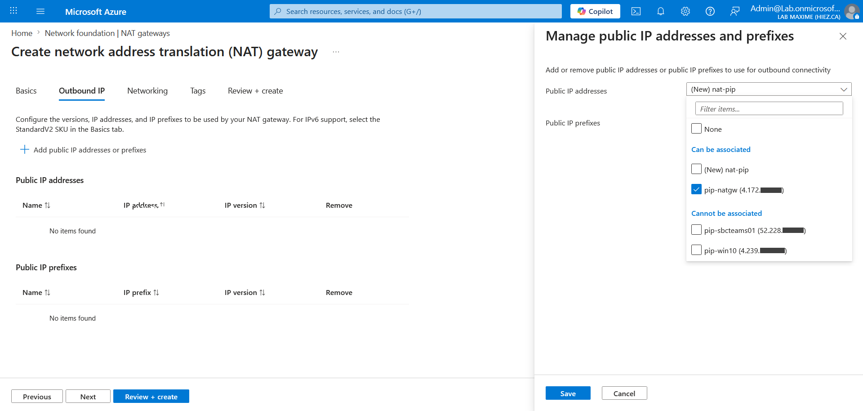This screenshot has width=863, height=411.
Task: Uncheck the pip-natgw checkbox
Action: click(x=696, y=189)
